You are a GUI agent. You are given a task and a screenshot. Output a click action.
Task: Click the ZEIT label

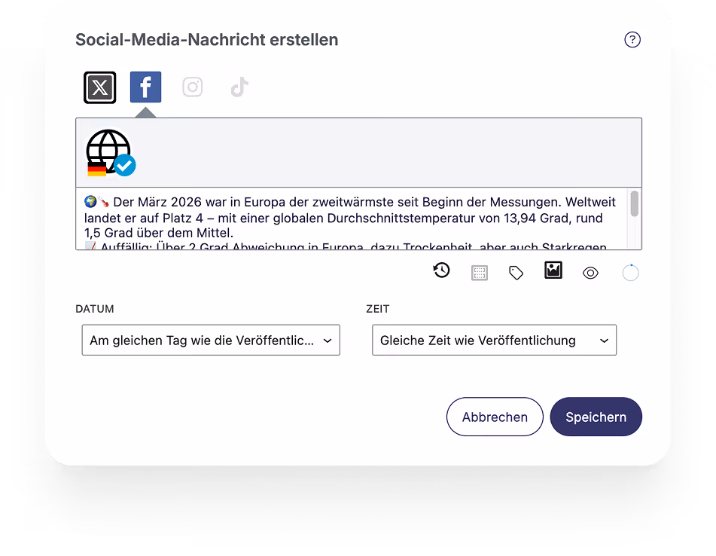pyautogui.click(x=378, y=309)
